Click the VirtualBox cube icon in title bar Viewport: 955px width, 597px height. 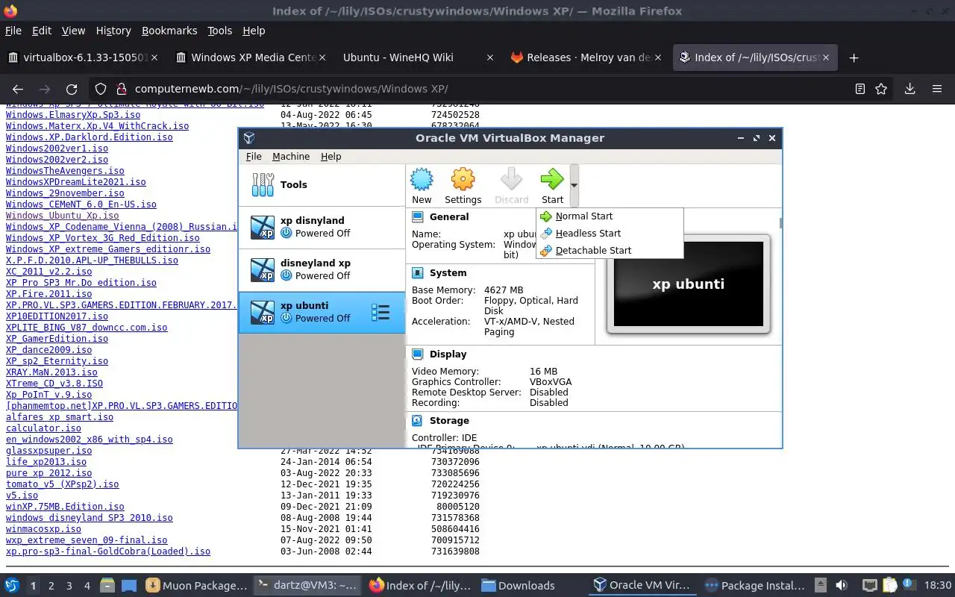tap(250, 138)
